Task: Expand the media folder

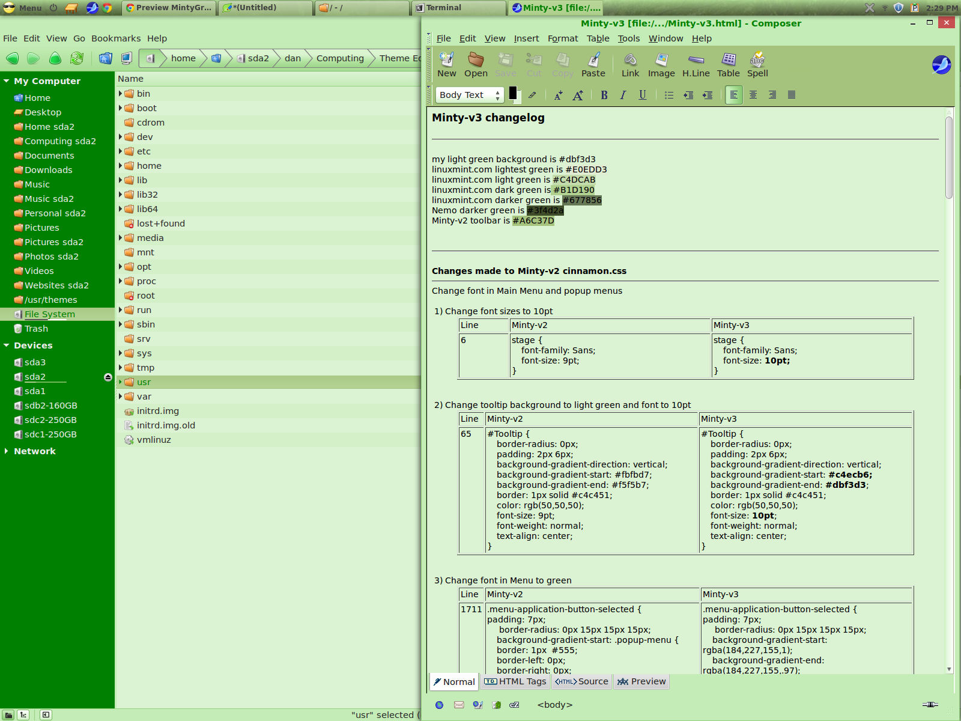Action: [120, 238]
